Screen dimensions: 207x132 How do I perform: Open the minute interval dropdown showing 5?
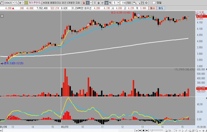(118, 3)
